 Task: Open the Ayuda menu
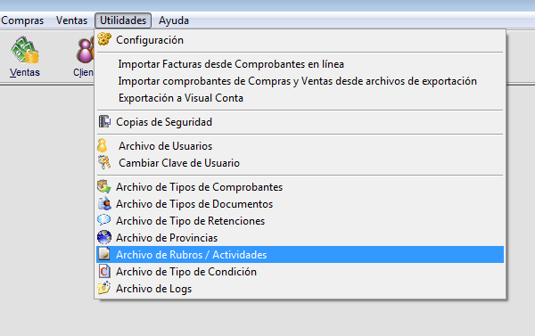173,20
